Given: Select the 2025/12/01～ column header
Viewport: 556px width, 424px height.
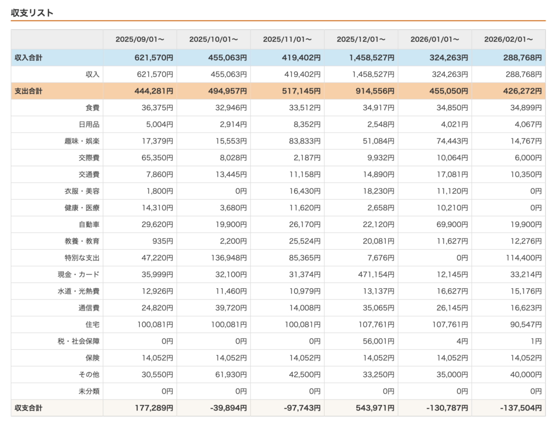Looking at the screenshot, I should pos(361,39).
